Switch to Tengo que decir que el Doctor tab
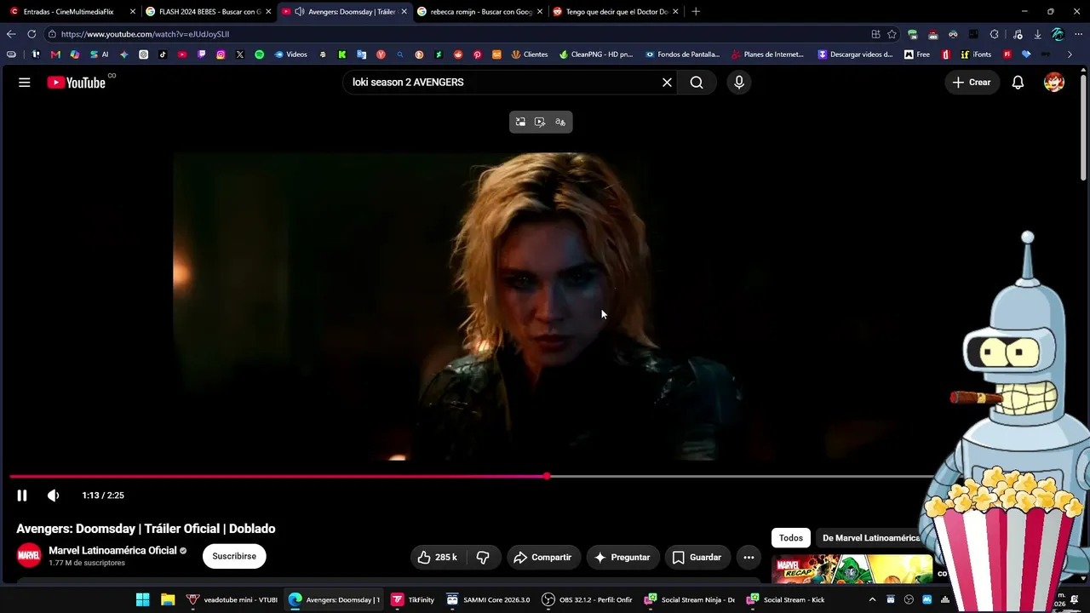 (615, 12)
